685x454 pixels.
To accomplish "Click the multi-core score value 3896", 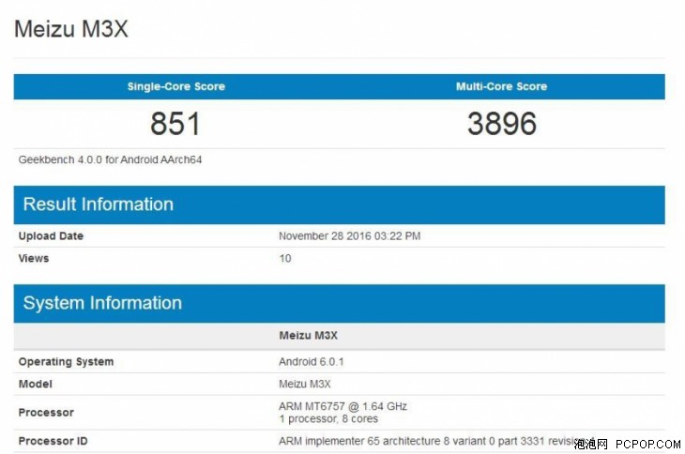I will click(x=501, y=124).
